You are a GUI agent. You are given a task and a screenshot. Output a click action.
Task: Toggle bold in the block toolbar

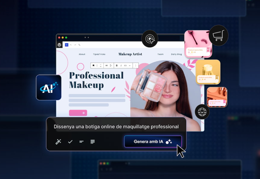pos(117,66)
